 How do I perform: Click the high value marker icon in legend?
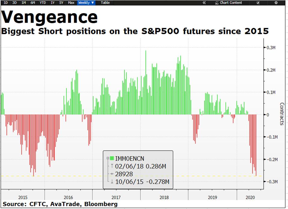click(x=112, y=166)
